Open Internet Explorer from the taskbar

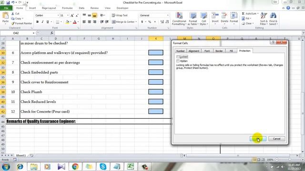pos(20,167)
